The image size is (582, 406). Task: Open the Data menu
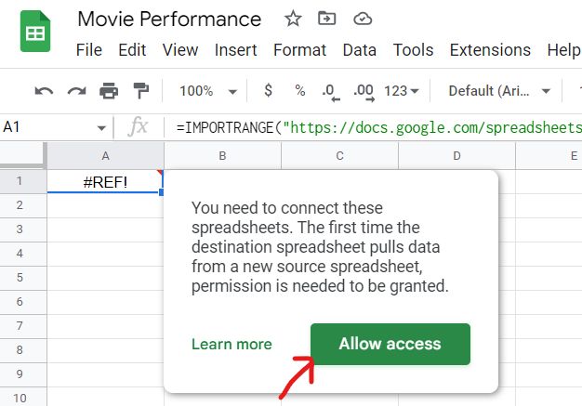[359, 50]
